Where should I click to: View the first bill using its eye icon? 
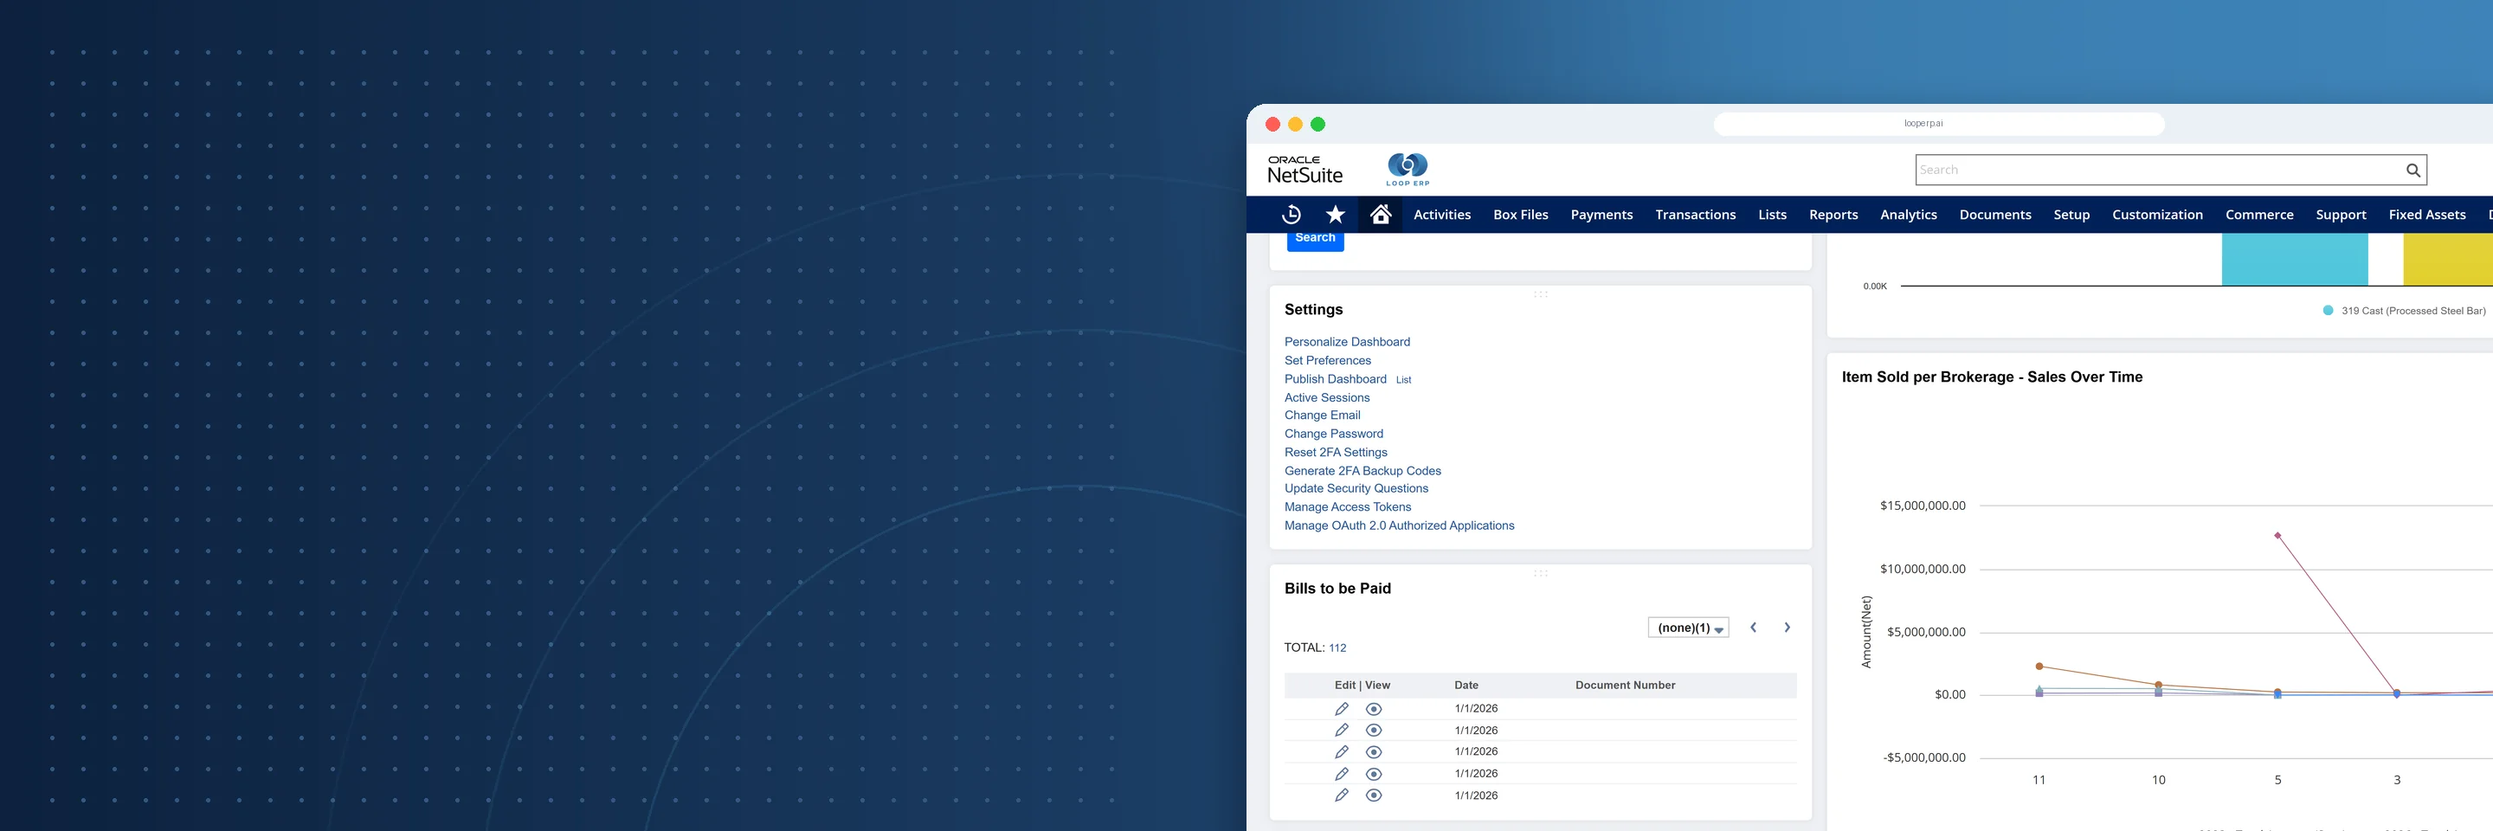point(1373,709)
